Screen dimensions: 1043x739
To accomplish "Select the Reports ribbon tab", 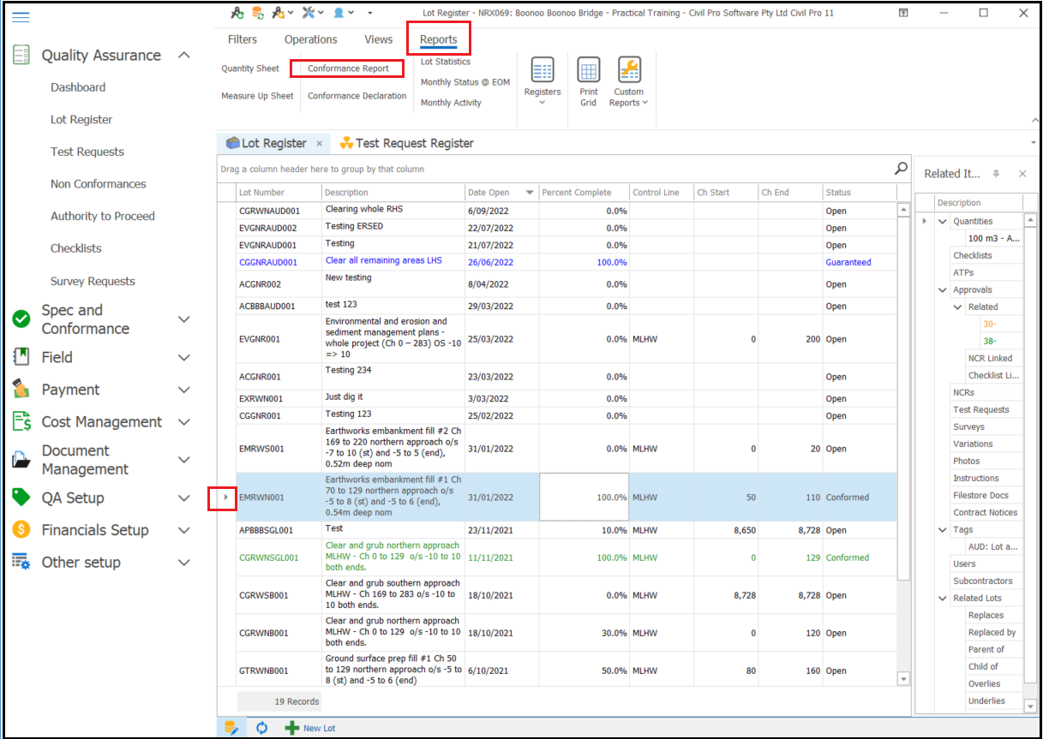I will [x=438, y=39].
